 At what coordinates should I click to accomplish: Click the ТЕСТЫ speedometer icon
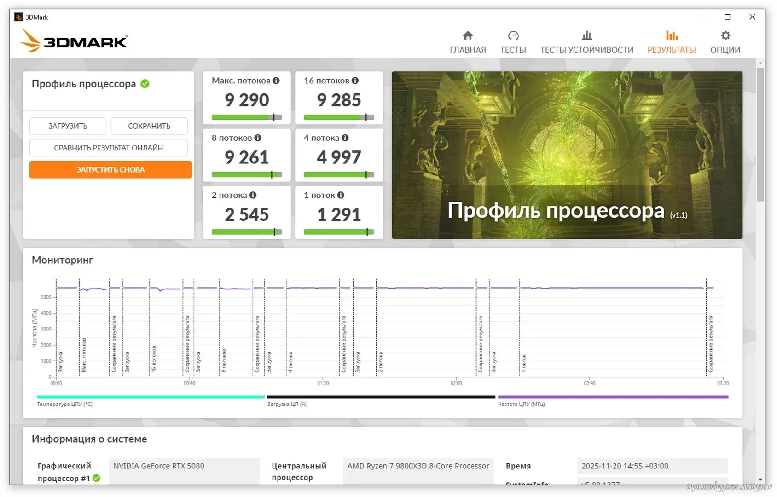513,36
